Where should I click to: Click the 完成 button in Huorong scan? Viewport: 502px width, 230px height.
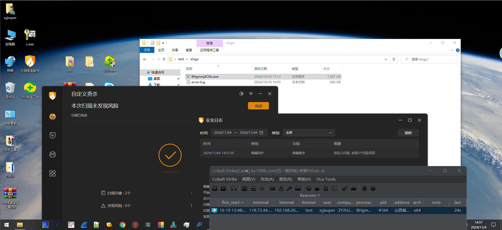tap(258, 106)
